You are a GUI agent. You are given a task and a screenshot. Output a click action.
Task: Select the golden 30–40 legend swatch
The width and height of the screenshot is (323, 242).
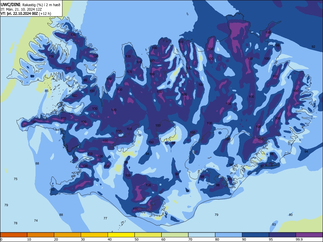pyautogui.click(x=94, y=235)
